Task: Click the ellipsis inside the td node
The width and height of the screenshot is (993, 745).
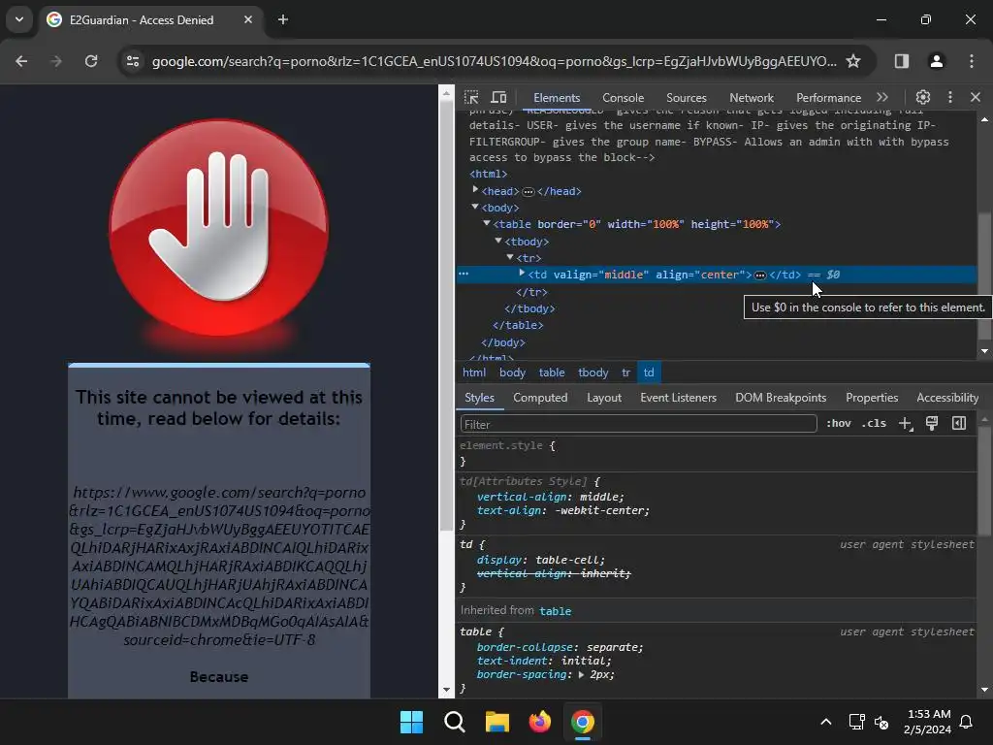Action: [x=760, y=275]
